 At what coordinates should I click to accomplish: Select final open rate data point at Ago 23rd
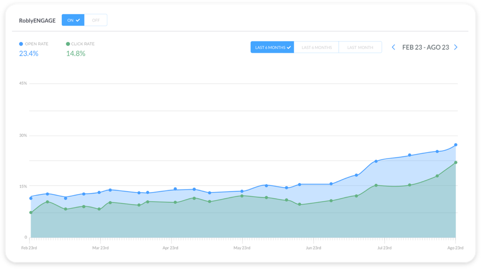[455, 145]
